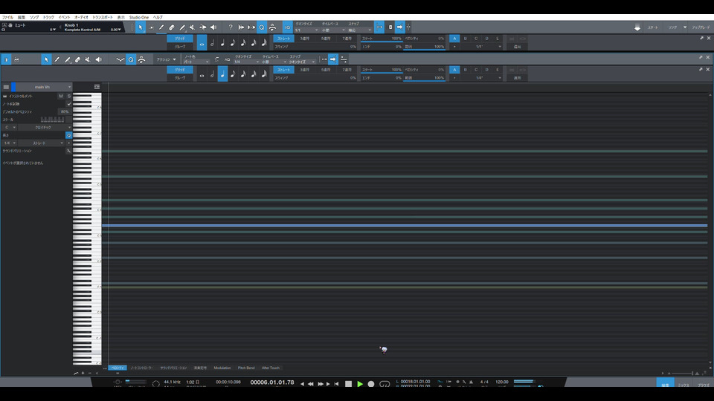Open the ソング dropdown arrow at top right
714x401 pixels.
click(685, 27)
